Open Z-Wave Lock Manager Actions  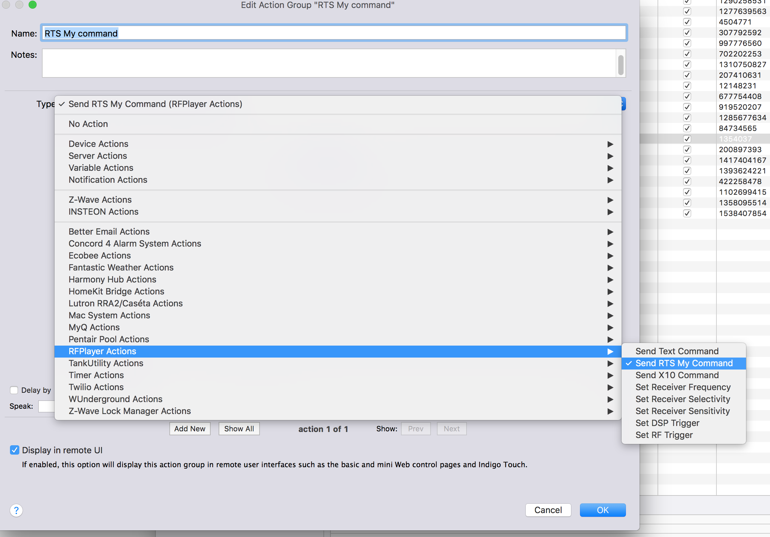pos(338,411)
